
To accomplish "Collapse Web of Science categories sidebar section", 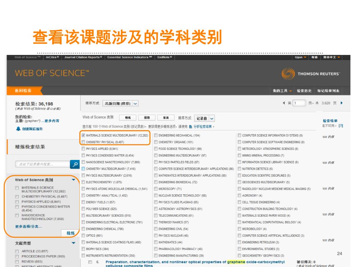I will pos(73,180).
